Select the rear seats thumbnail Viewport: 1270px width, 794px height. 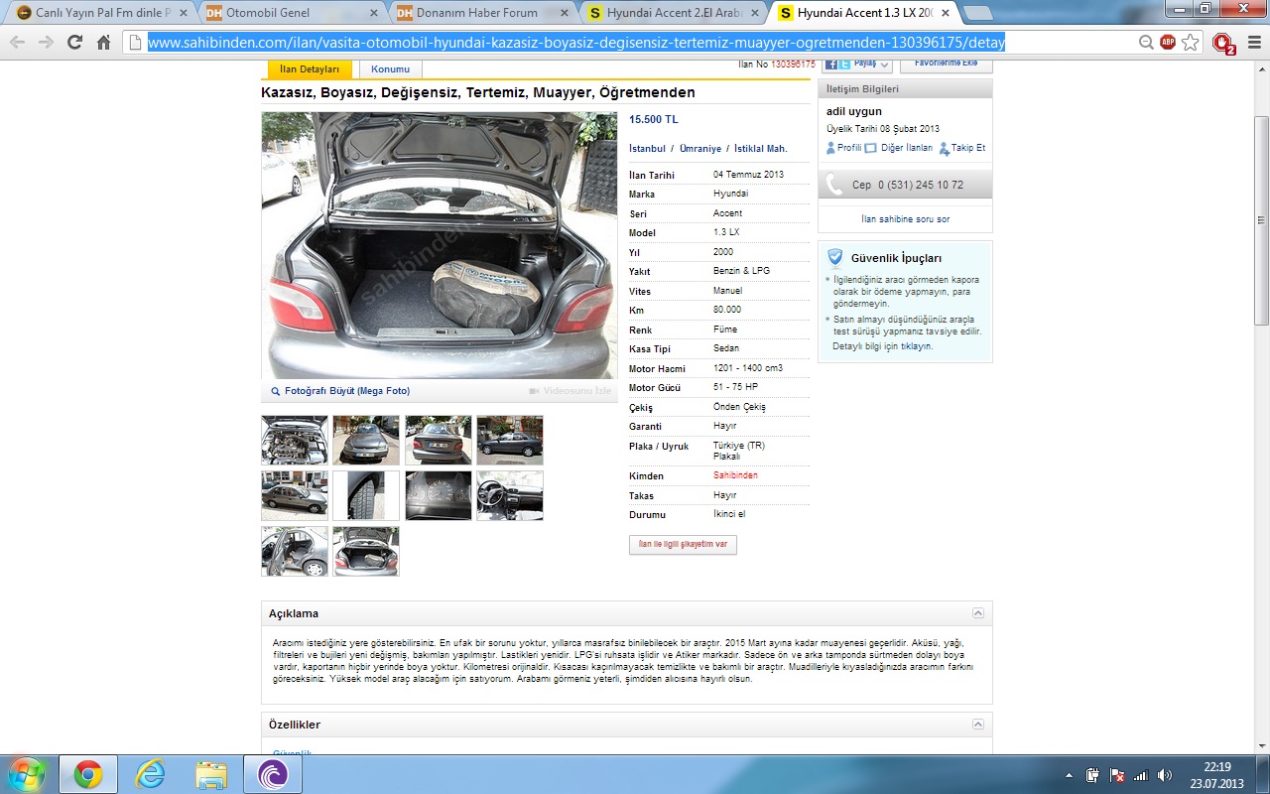pyautogui.click(x=295, y=551)
